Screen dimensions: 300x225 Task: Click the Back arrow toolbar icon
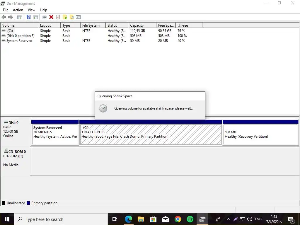[4, 17]
